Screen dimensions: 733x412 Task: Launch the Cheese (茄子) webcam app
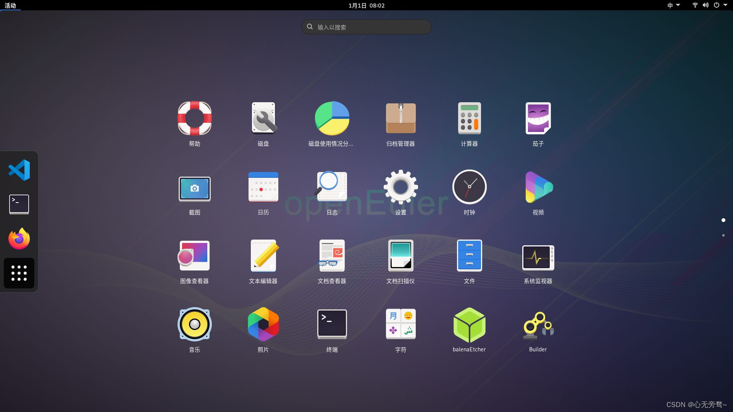(538, 119)
